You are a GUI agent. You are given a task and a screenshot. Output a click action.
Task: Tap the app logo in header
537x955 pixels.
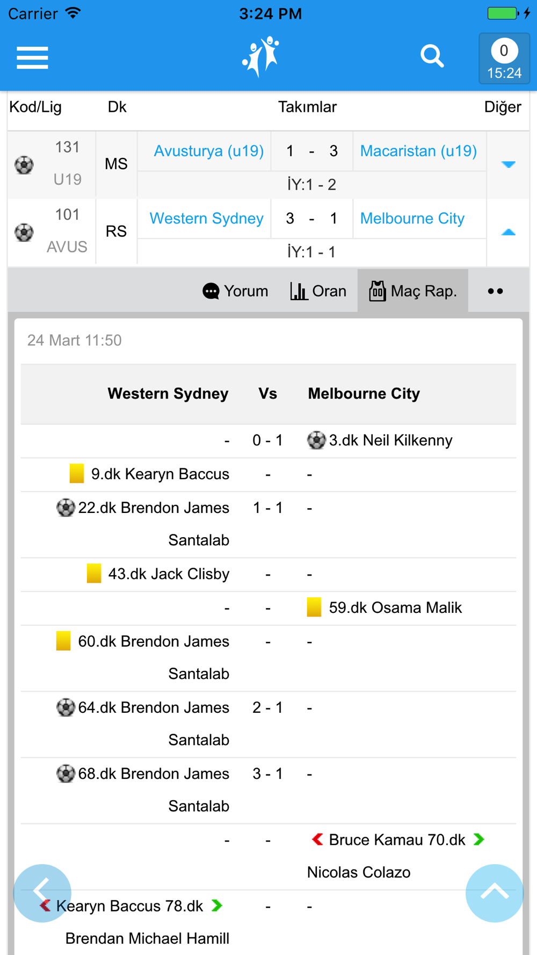tap(261, 56)
